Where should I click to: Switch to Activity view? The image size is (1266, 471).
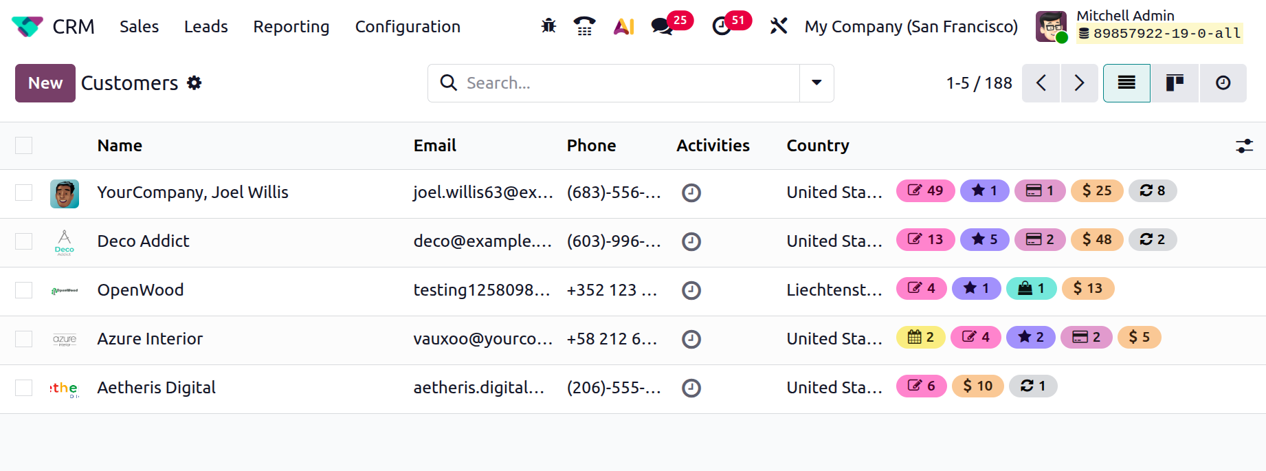tap(1223, 83)
